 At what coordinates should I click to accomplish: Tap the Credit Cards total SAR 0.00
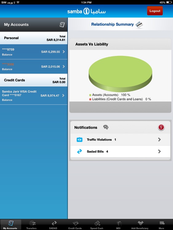click(59, 82)
